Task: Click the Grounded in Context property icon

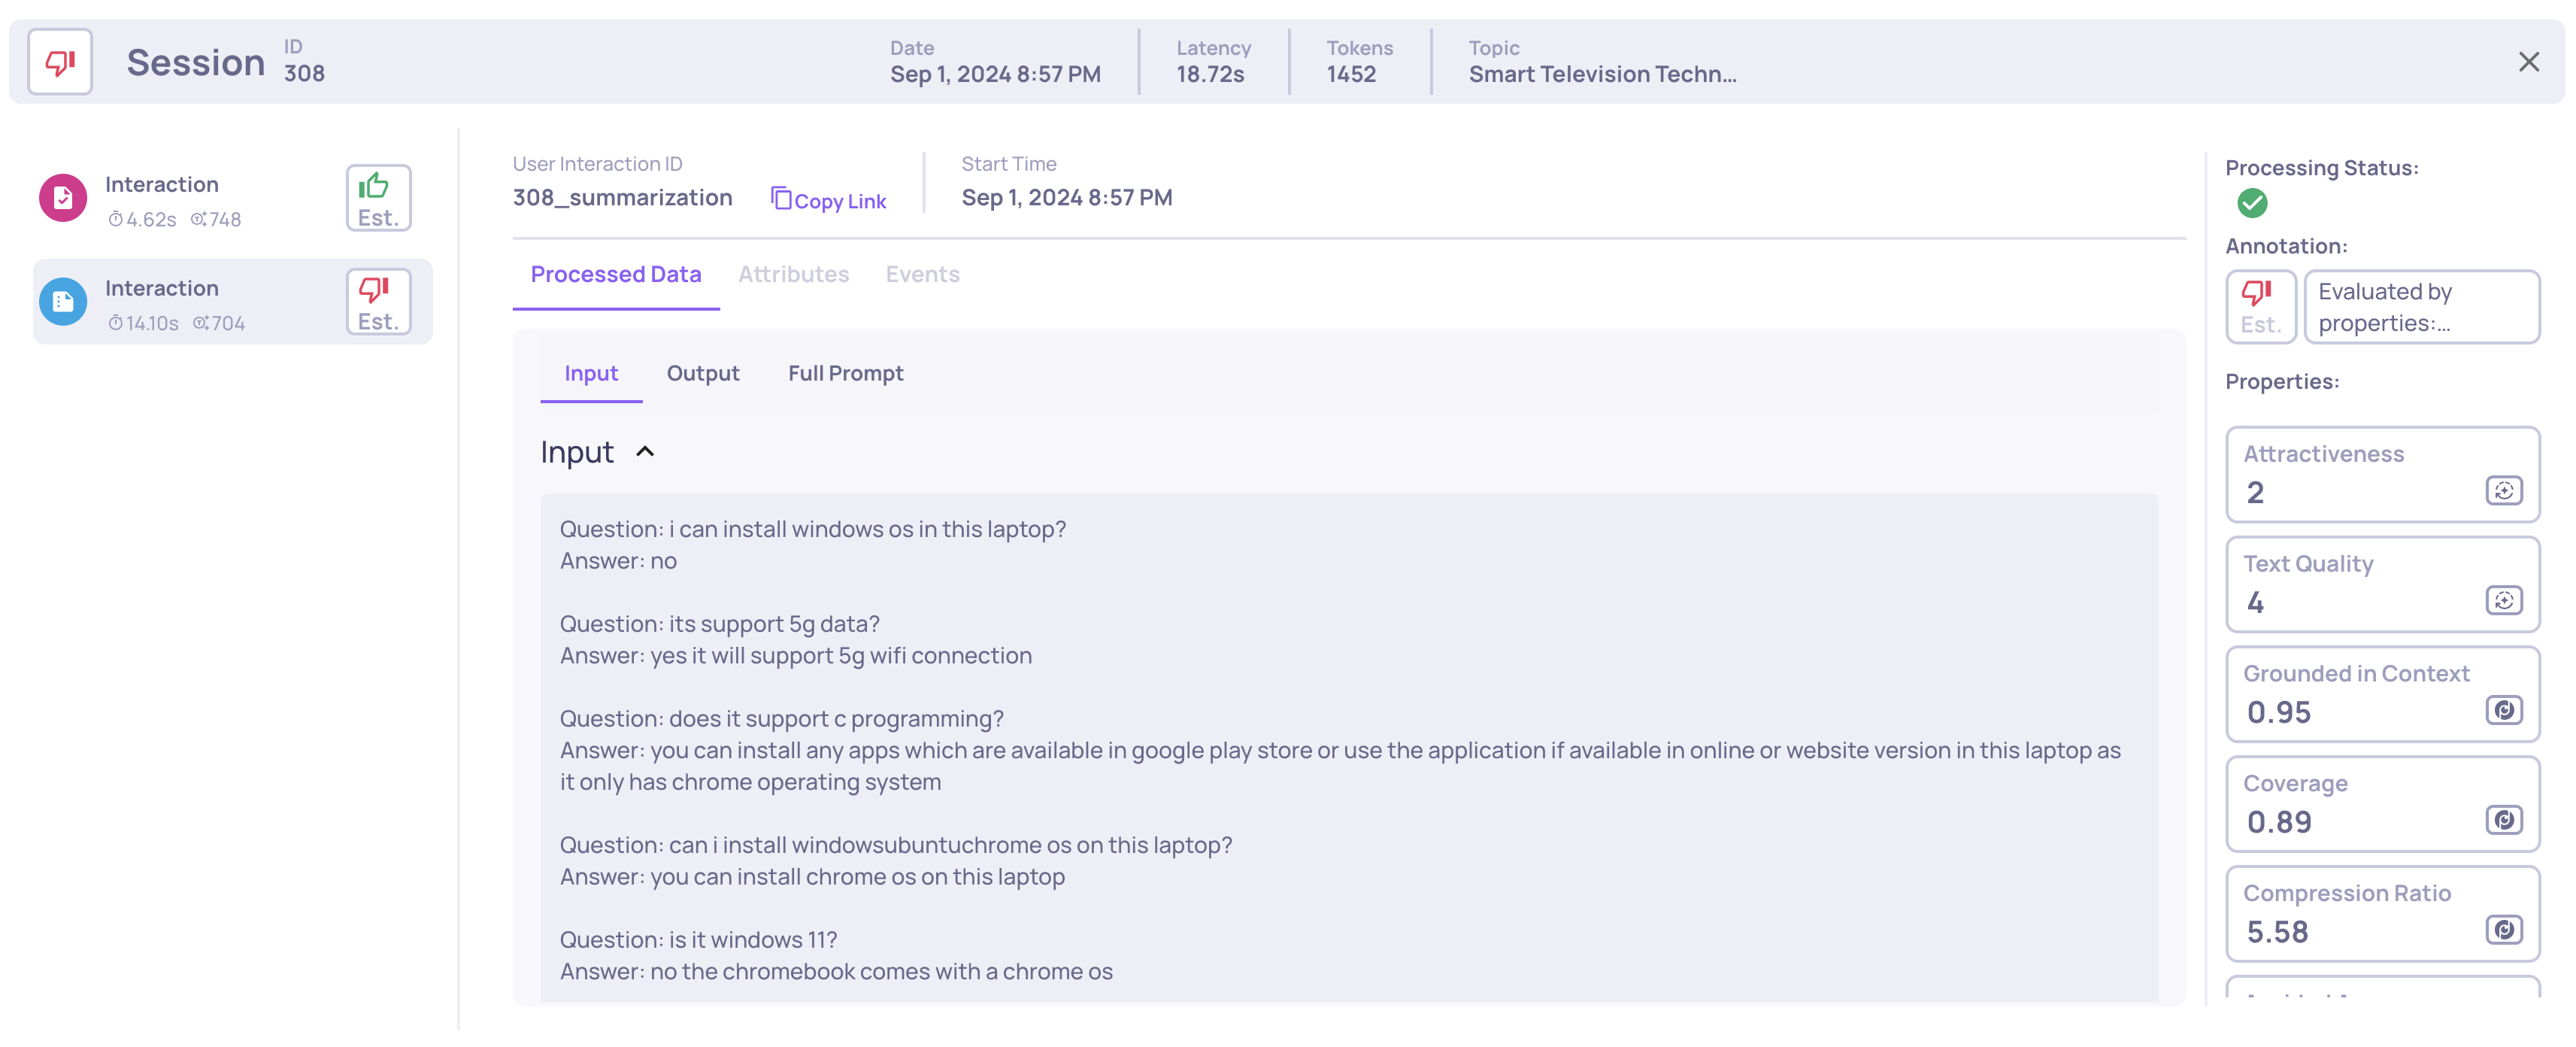Action: pos(2503,711)
